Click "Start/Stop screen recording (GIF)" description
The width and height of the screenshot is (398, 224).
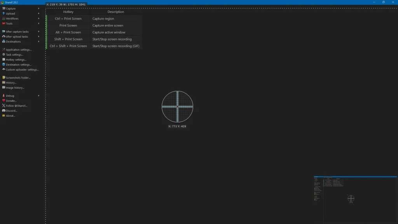(116, 46)
